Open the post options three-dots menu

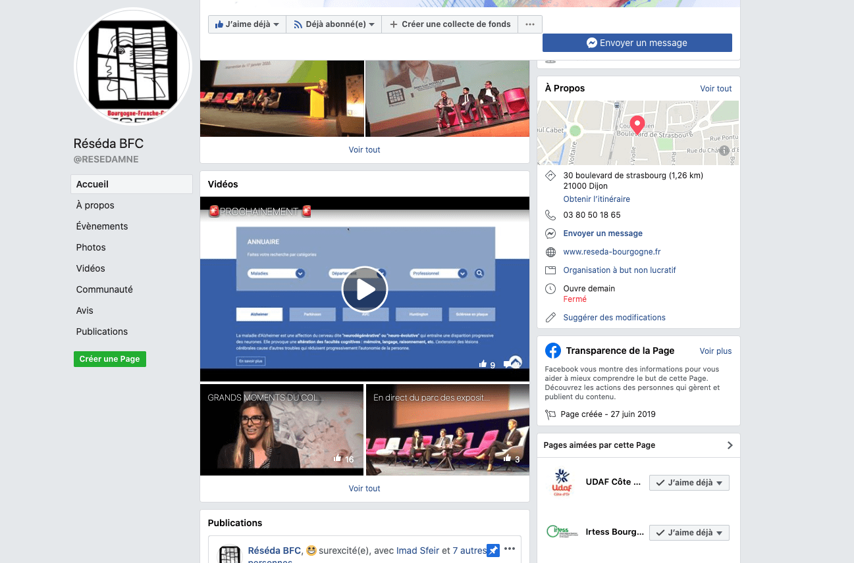pos(510,549)
